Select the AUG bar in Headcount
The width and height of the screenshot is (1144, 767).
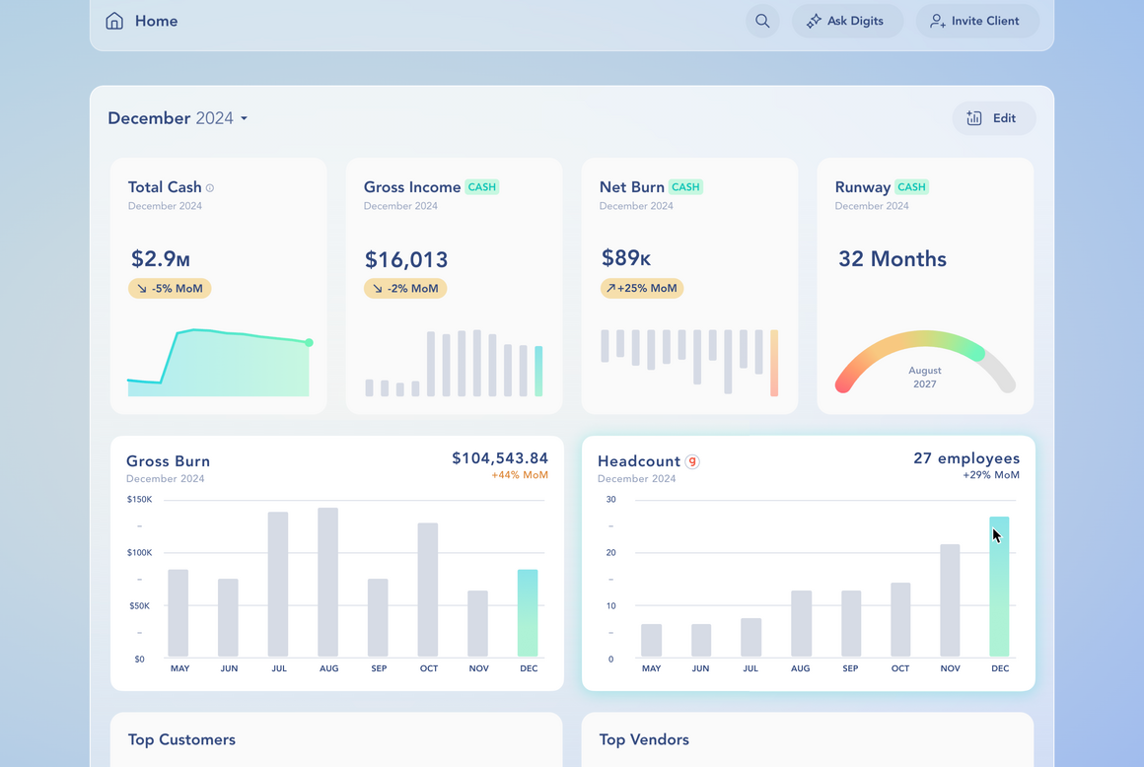pyautogui.click(x=801, y=623)
